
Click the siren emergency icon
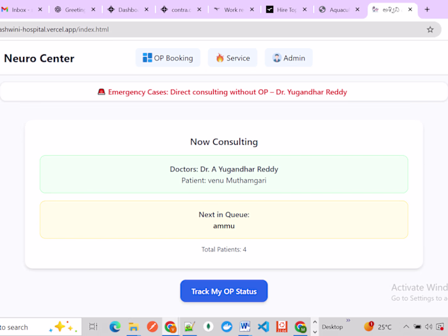coord(101,92)
